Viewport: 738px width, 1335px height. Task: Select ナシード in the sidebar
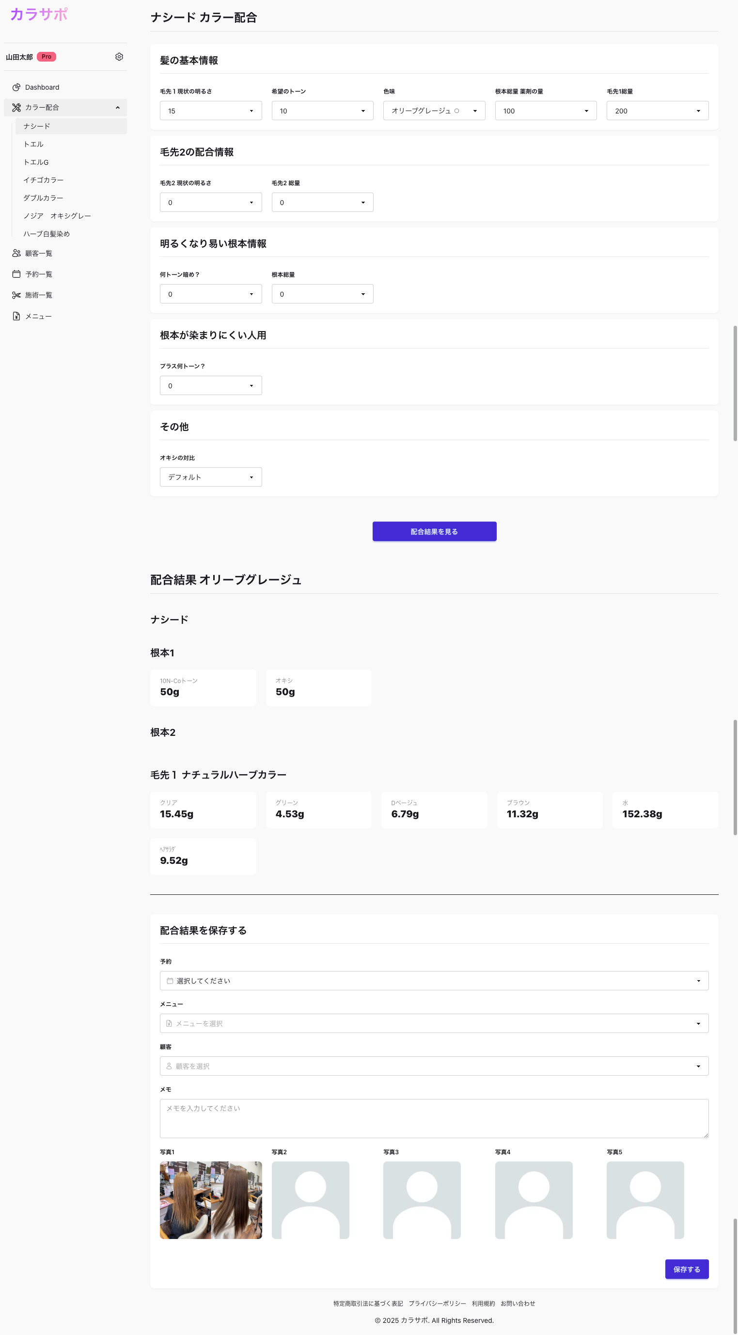click(71, 126)
